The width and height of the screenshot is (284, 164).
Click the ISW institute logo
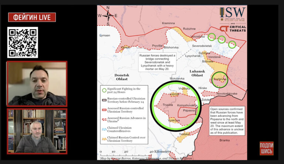pyautogui.click(x=233, y=15)
